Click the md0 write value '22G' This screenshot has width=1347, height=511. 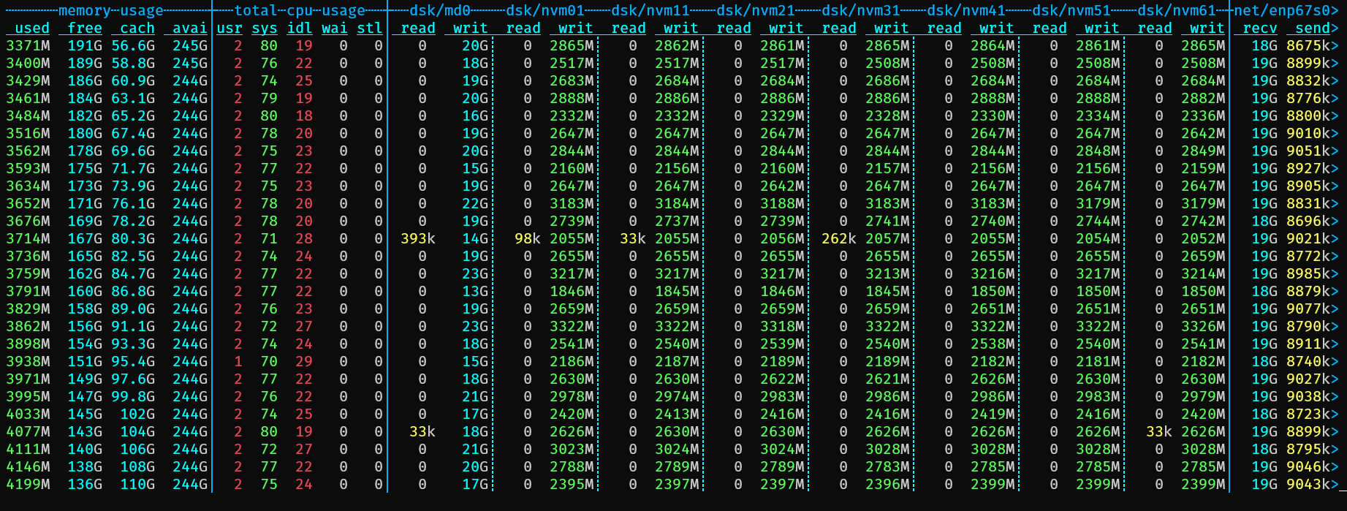tap(475, 203)
